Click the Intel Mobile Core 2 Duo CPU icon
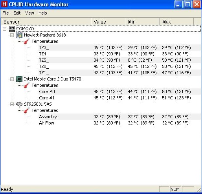 [19, 79]
